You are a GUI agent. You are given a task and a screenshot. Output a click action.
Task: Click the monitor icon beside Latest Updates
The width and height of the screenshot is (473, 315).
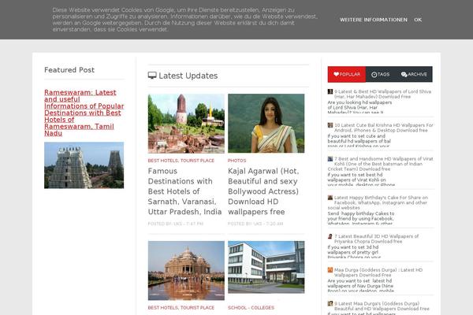[x=152, y=76]
